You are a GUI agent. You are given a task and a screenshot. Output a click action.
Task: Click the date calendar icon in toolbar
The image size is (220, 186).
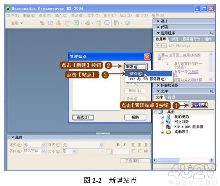(99, 23)
